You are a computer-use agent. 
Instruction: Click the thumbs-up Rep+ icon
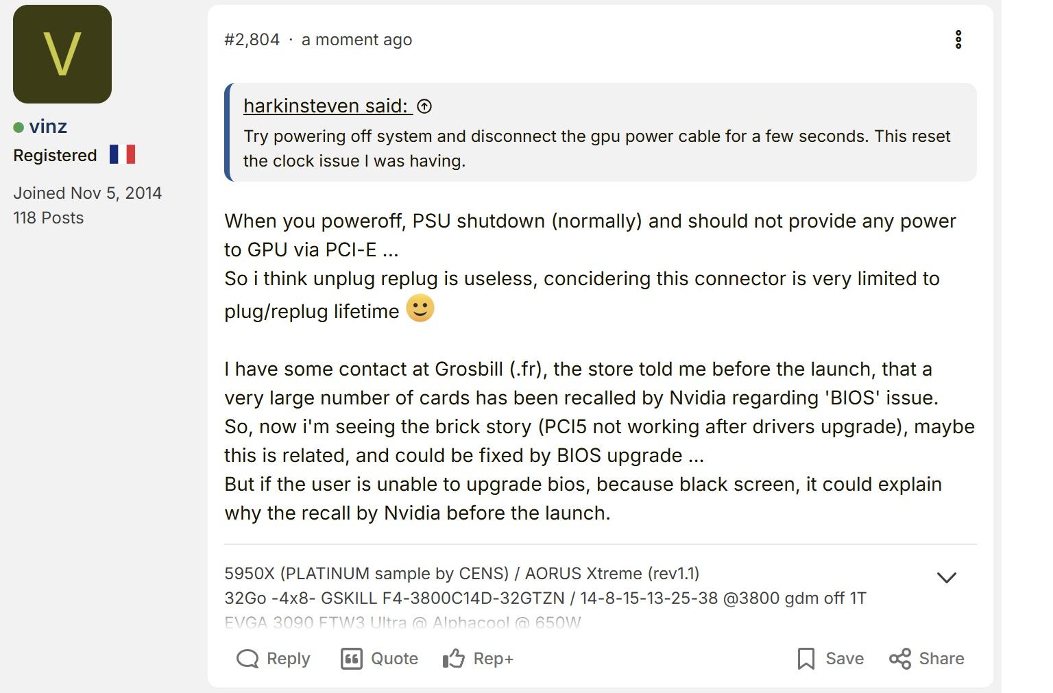pos(453,659)
